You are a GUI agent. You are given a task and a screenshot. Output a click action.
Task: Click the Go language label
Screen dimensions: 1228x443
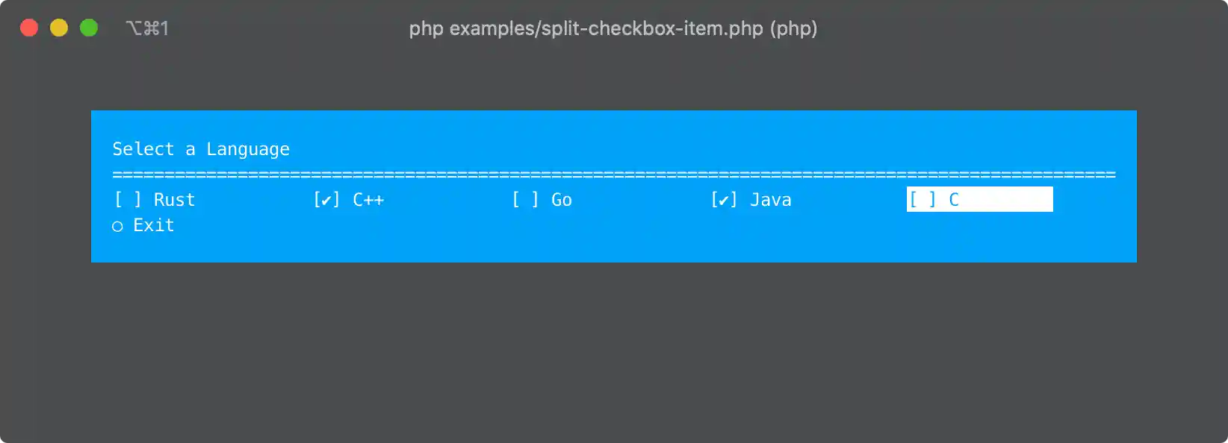(562, 199)
